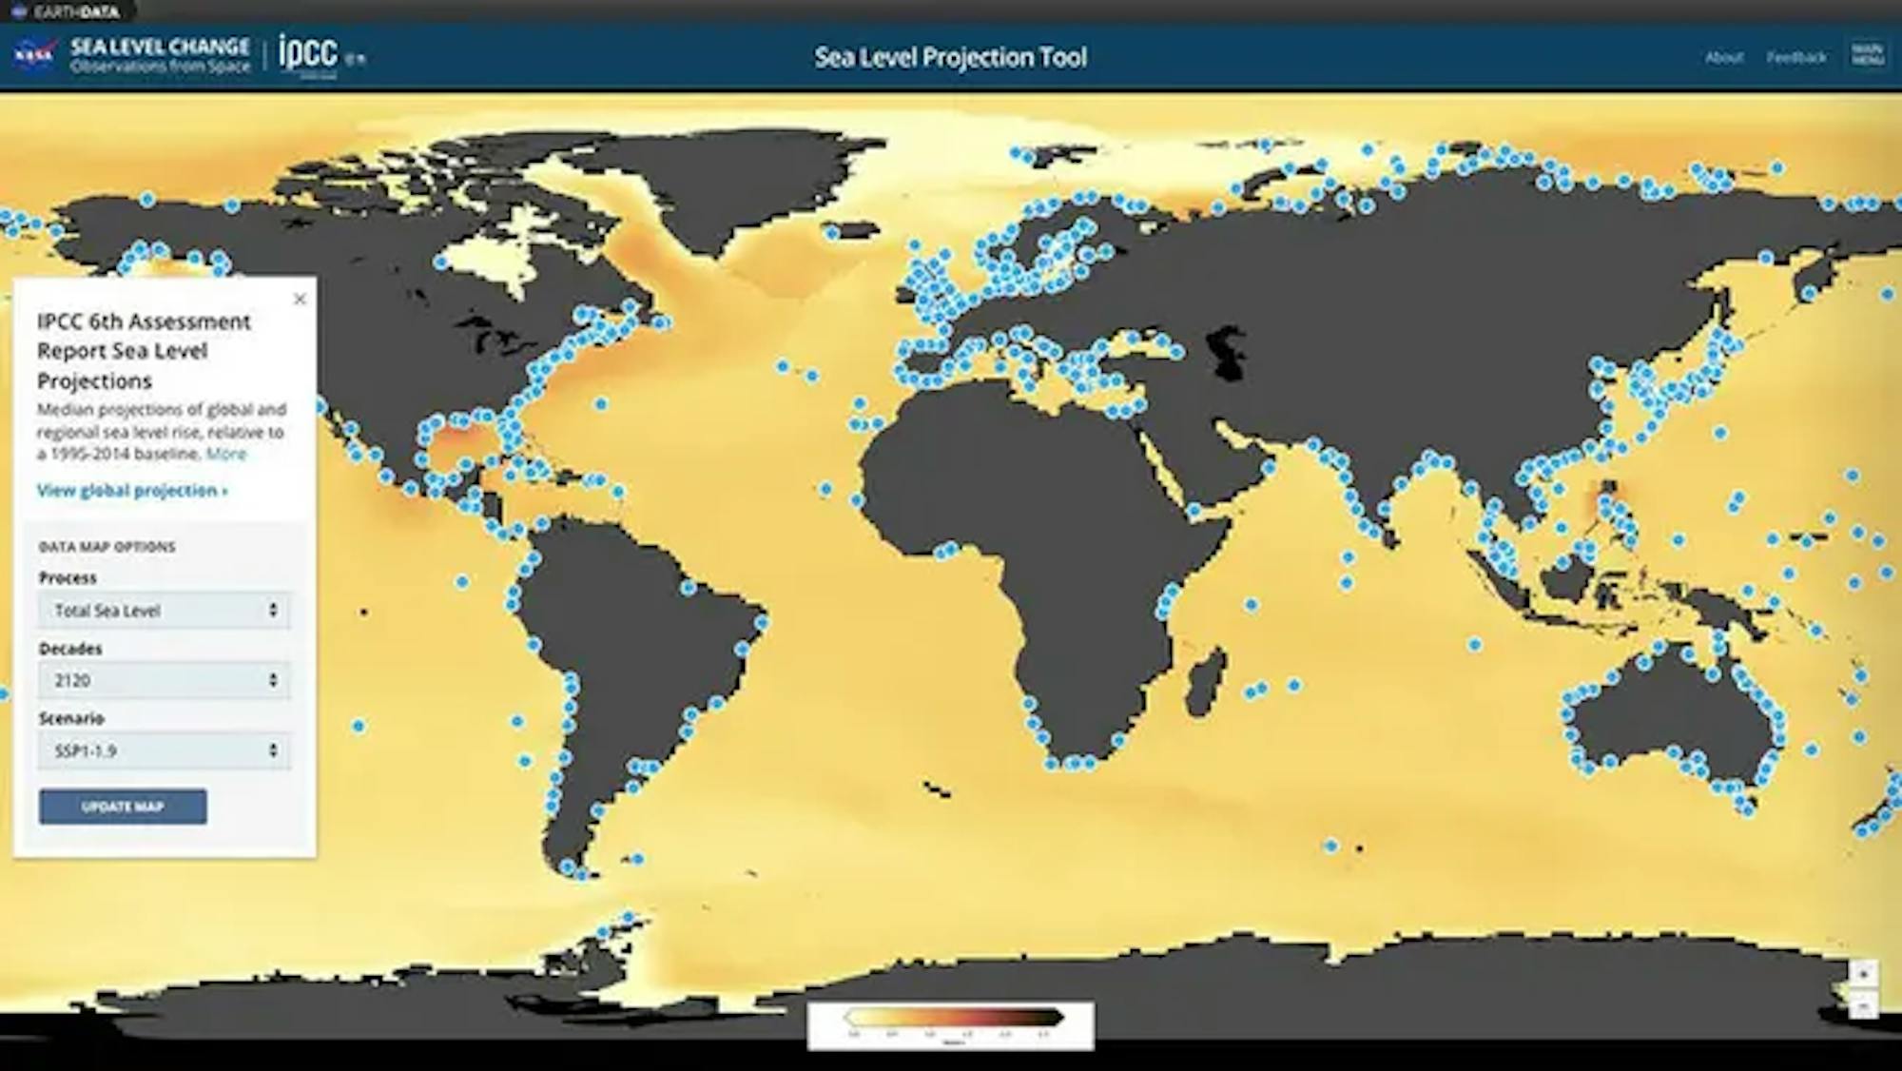The image size is (1902, 1071).
Task: Open the Main Menu icon
Action: click(1867, 55)
